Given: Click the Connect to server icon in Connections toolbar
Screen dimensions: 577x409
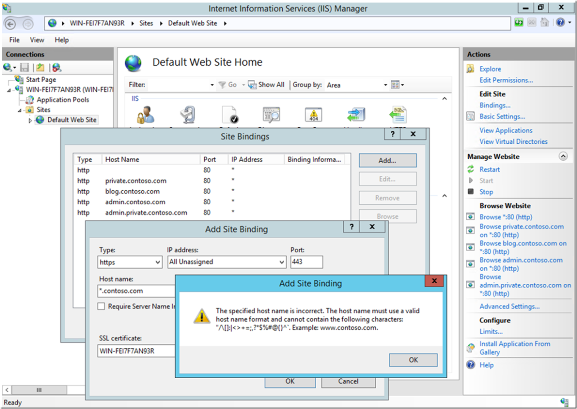Looking at the screenshot, I should (8, 67).
